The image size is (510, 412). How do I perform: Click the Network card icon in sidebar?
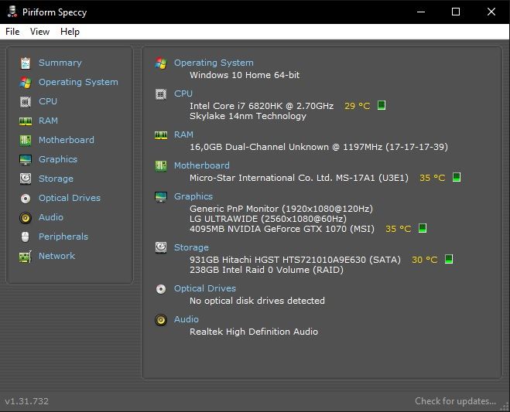click(x=26, y=257)
